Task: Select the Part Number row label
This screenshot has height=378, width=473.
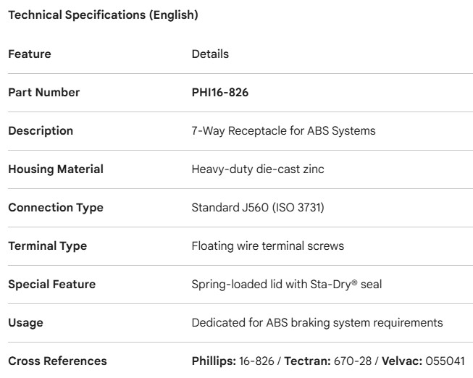Action: [x=44, y=93]
